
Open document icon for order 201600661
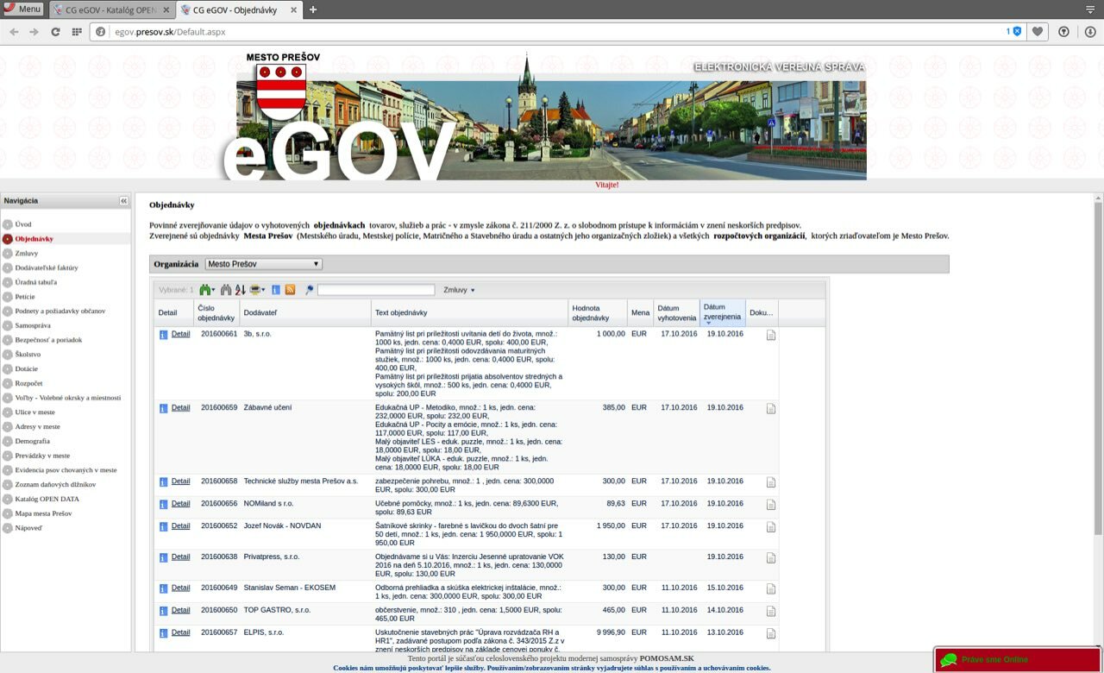tap(771, 335)
